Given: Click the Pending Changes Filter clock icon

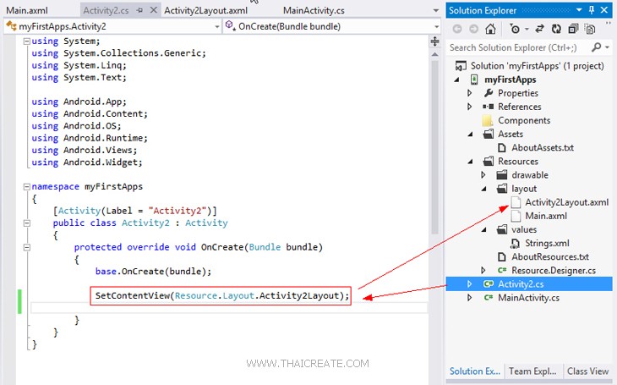Looking at the screenshot, I should coord(514,29).
